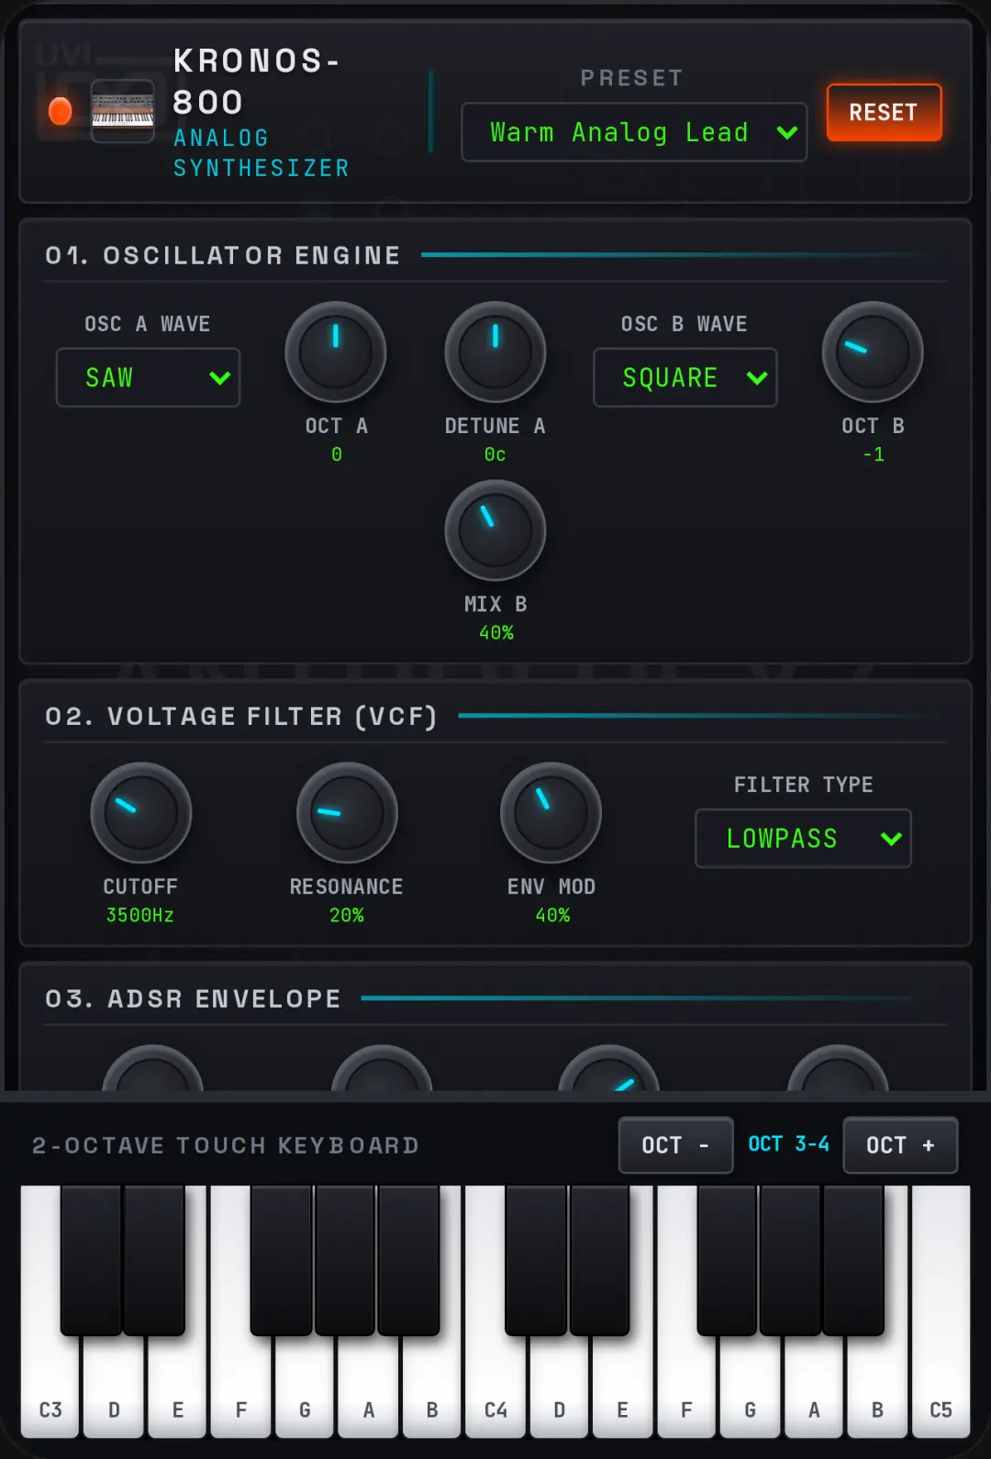Click the OCT + button
991x1459 pixels.
point(900,1145)
